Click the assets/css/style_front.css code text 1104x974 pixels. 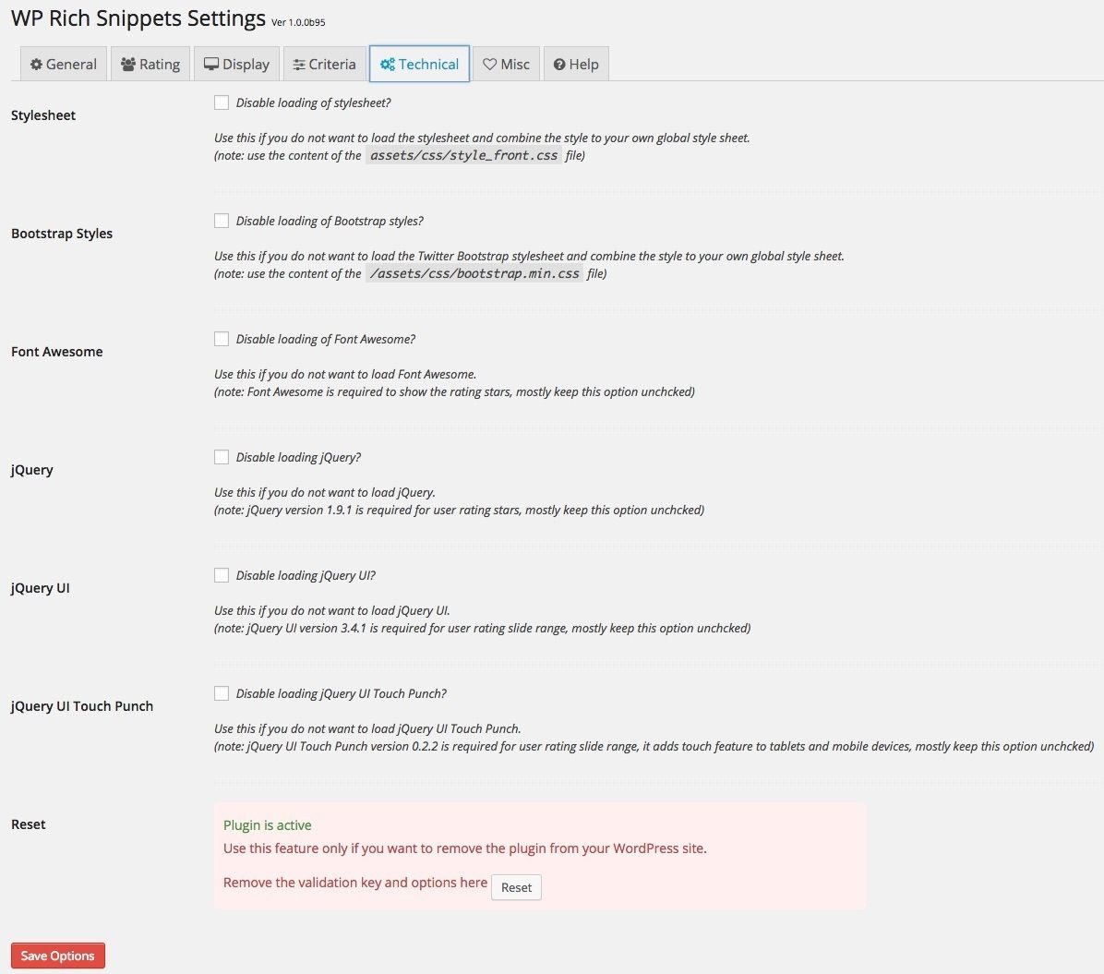click(x=464, y=156)
